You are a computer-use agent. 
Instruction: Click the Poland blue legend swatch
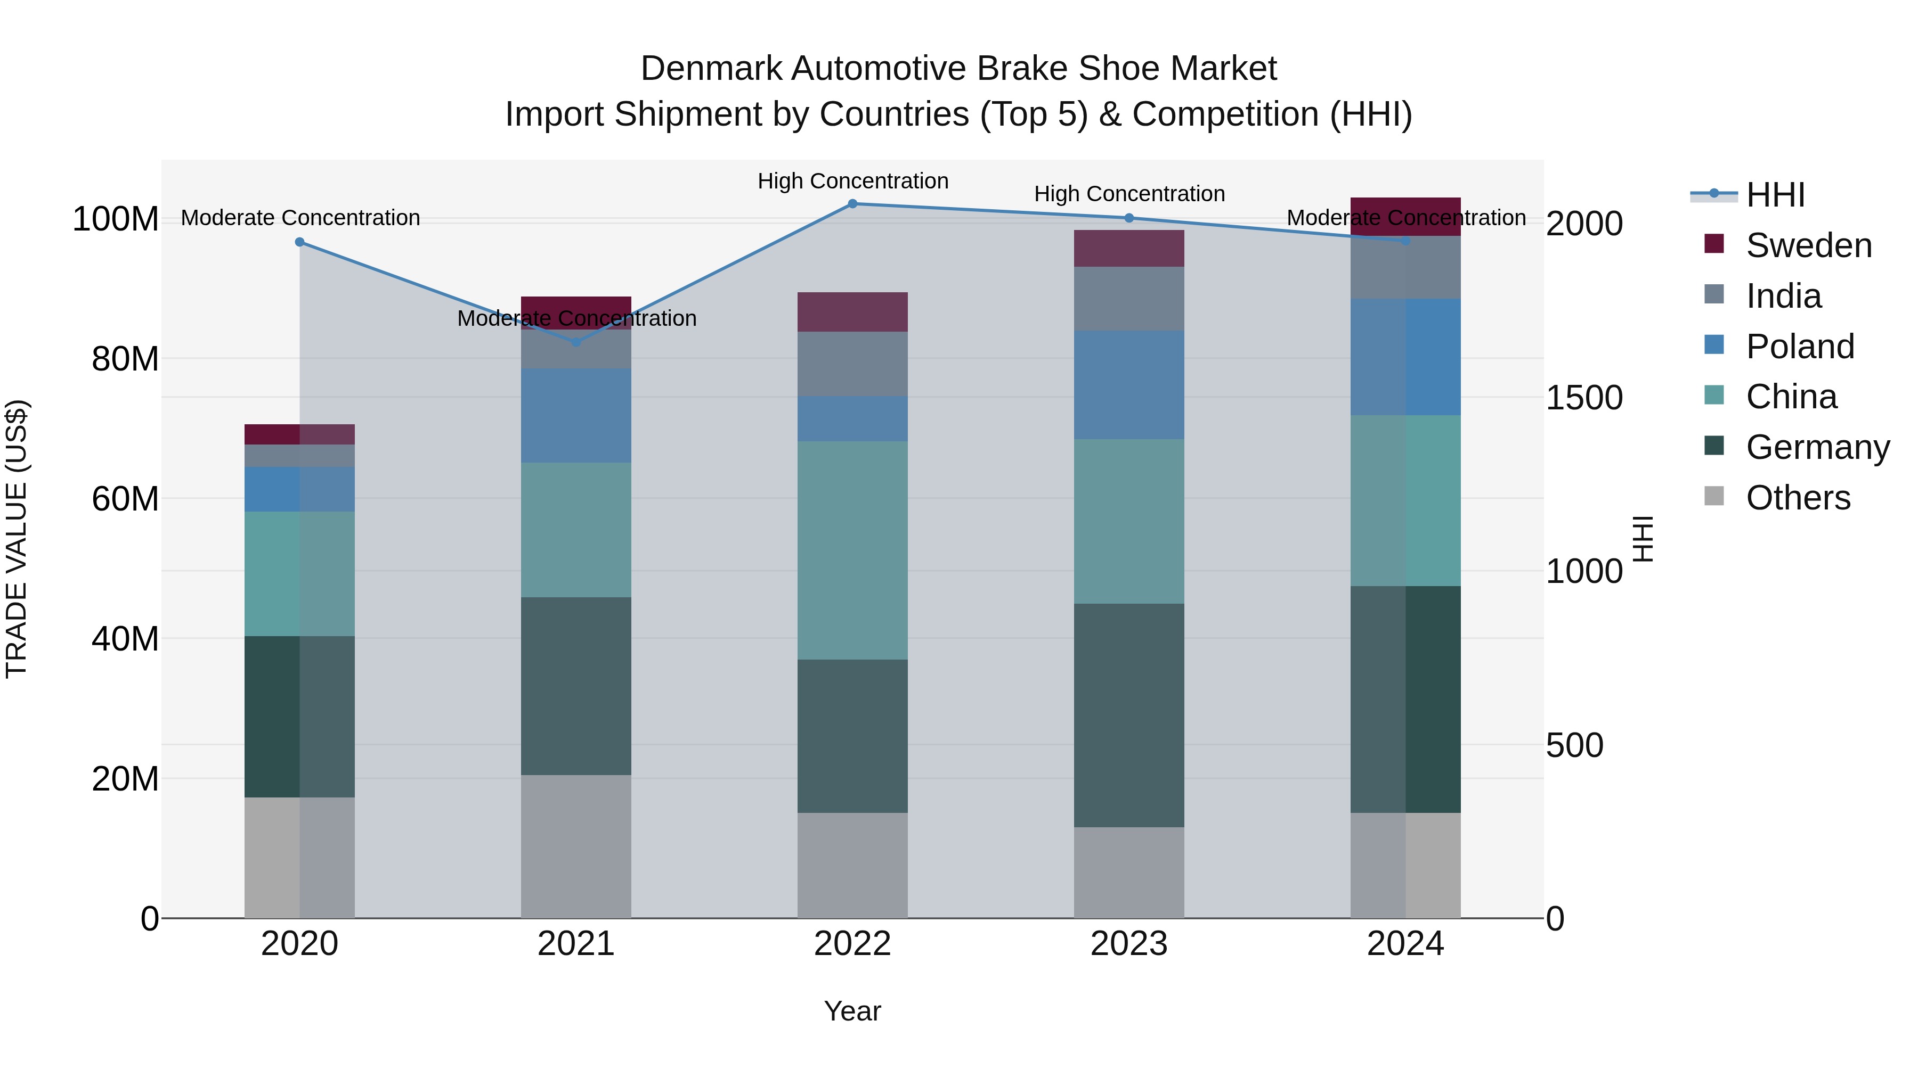[x=1714, y=344]
